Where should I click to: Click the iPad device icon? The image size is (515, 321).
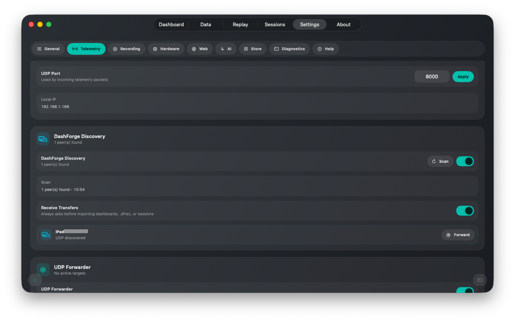pos(46,235)
